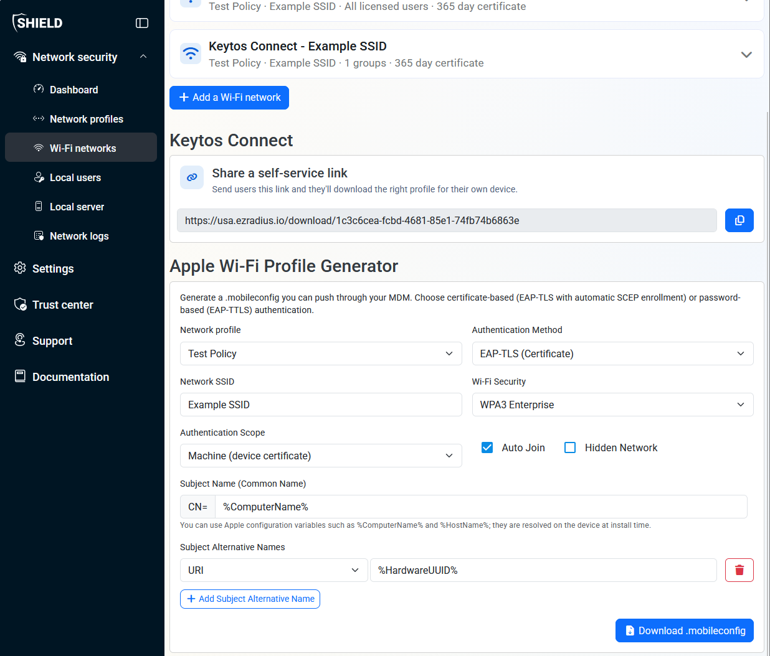Click the self-service link chain icon
The width and height of the screenshot is (770, 656).
point(192,177)
